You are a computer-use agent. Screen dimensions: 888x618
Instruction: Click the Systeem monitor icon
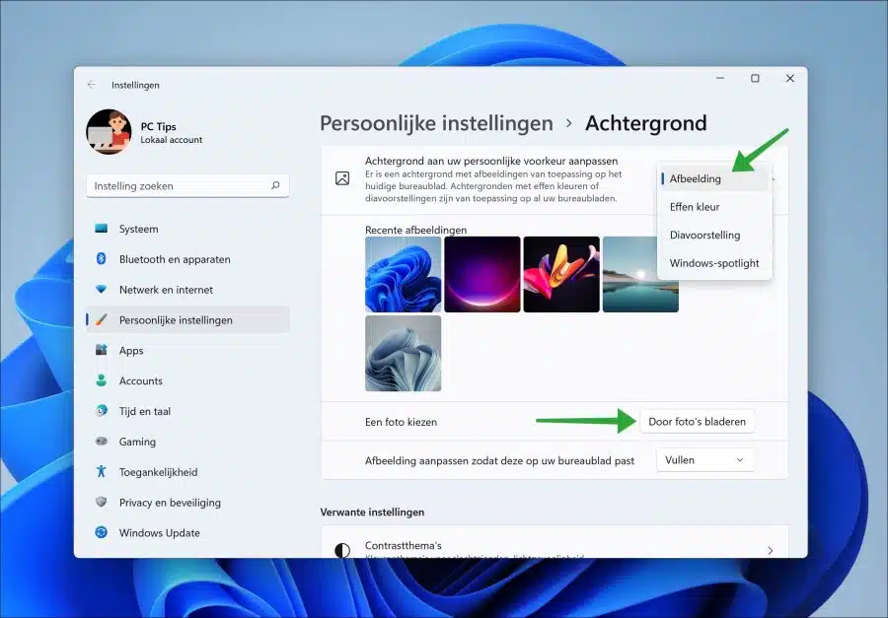coord(102,229)
